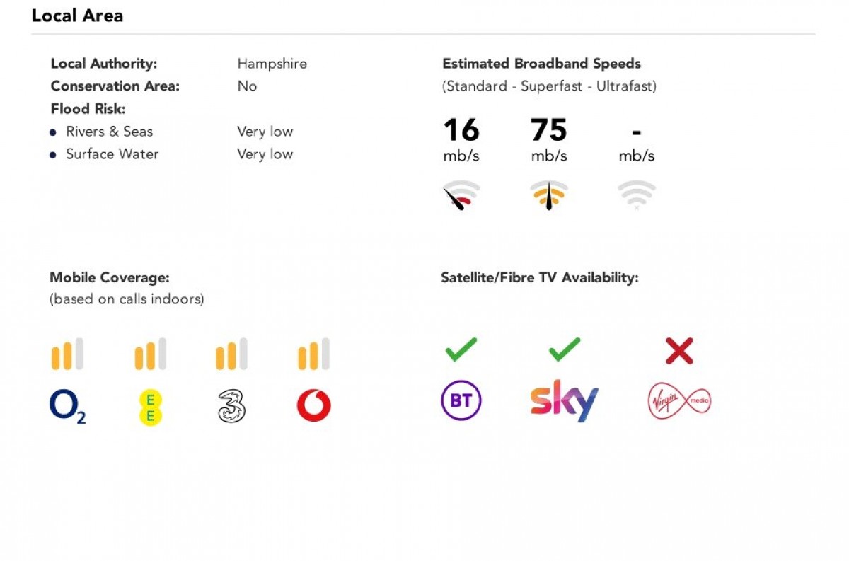This screenshot has height=561, width=849.
Task: Click the EE network logo
Action: point(150,407)
